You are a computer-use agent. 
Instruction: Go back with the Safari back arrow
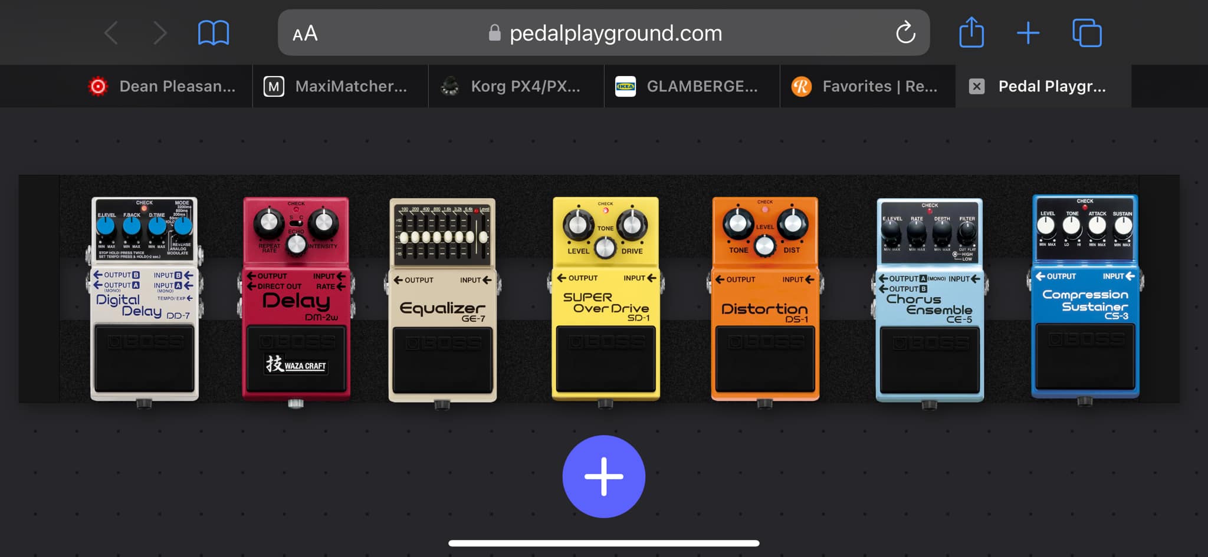click(x=111, y=33)
